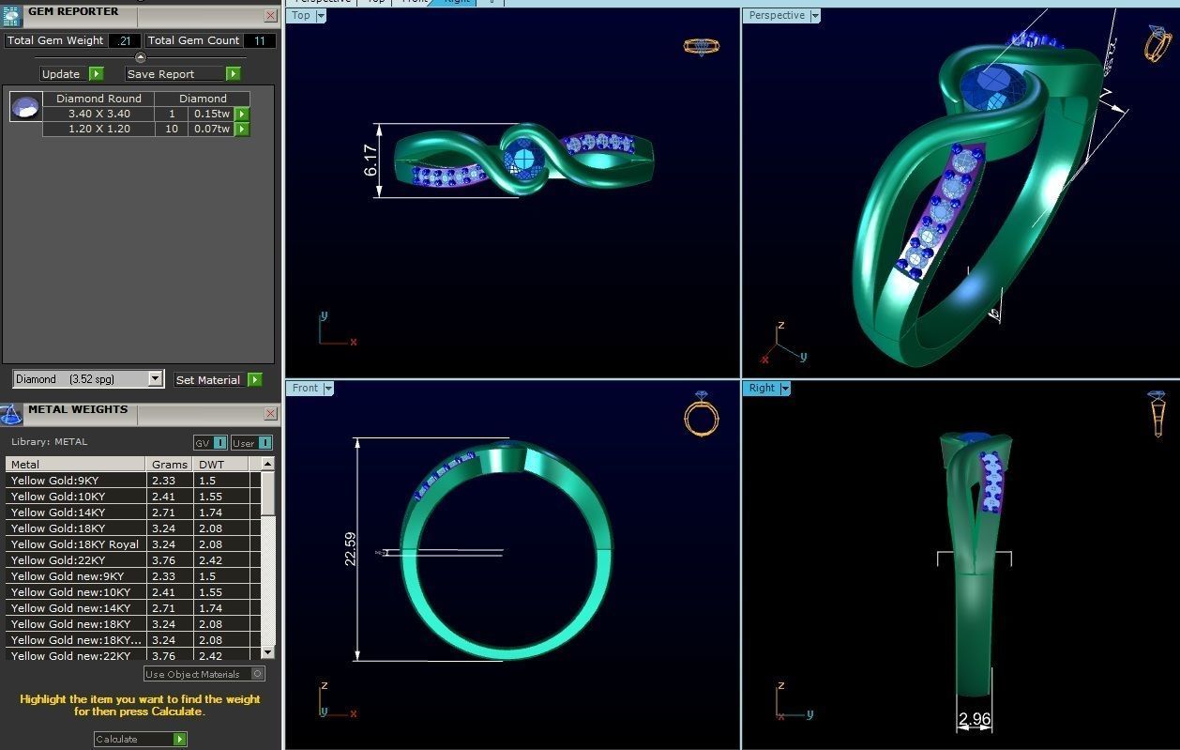This screenshot has height=750, width=1180.
Task: Select the Yellow Gold:14KY row
Action: tap(131, 513)
